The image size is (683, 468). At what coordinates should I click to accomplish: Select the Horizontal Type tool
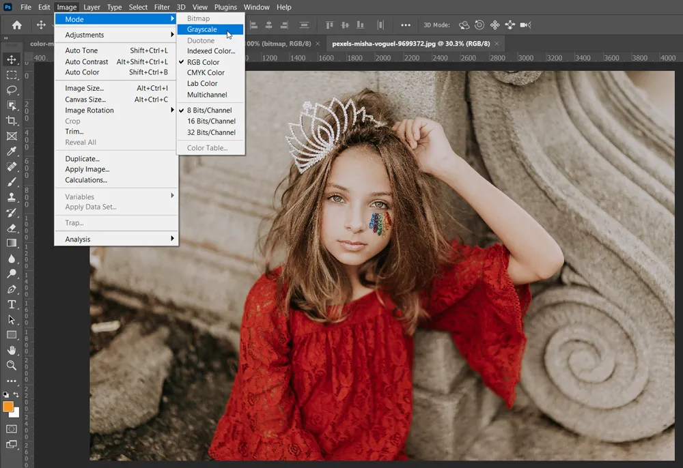(10, 305)
